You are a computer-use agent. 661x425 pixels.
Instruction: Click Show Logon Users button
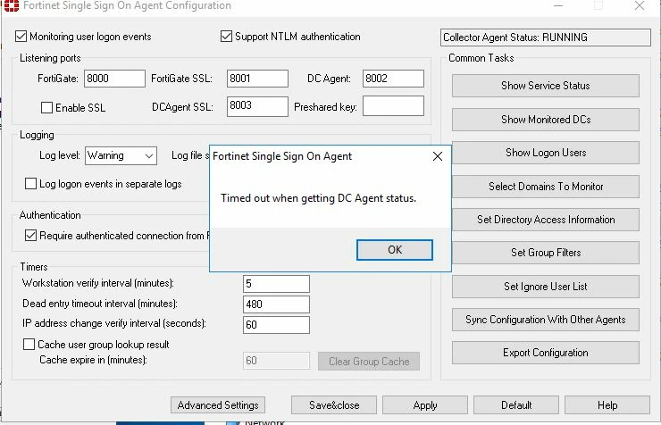click(x=546, y=153)
